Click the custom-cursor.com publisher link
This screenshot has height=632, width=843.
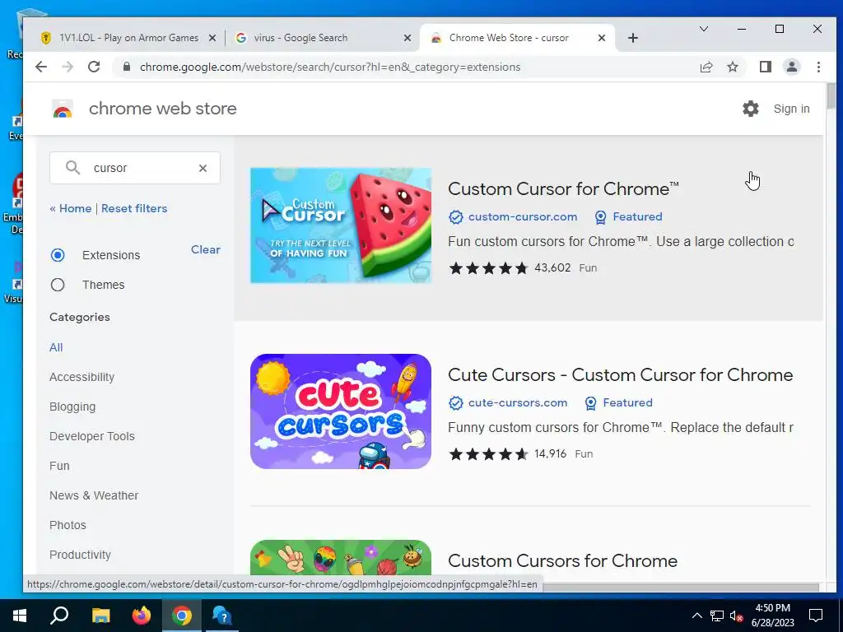pos(523,216)
